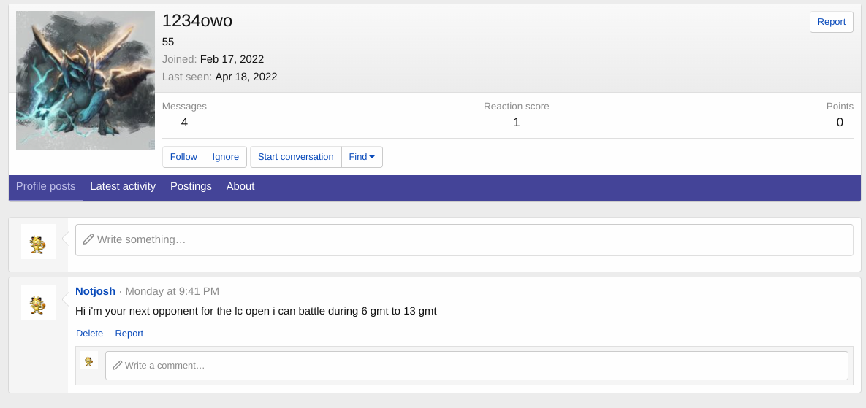Switch to the Profile posts tab
866x408 pixels.
coord(45,187)
